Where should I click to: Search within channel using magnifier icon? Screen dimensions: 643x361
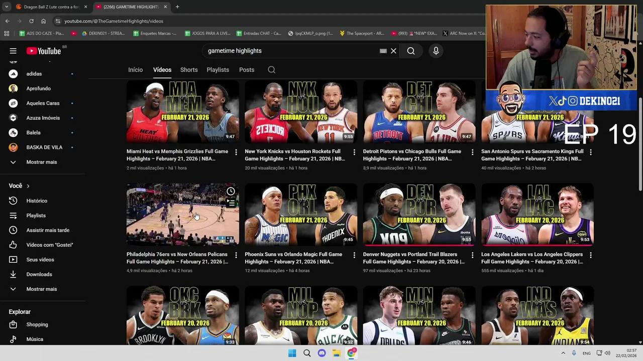click(272, 70)
